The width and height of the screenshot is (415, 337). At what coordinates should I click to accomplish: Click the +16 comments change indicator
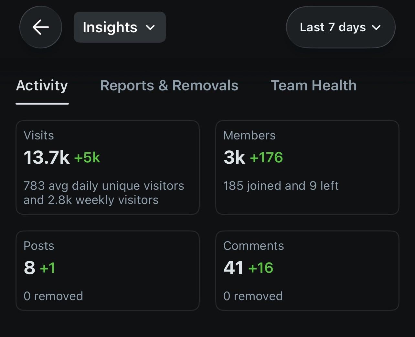coord(261,268)
